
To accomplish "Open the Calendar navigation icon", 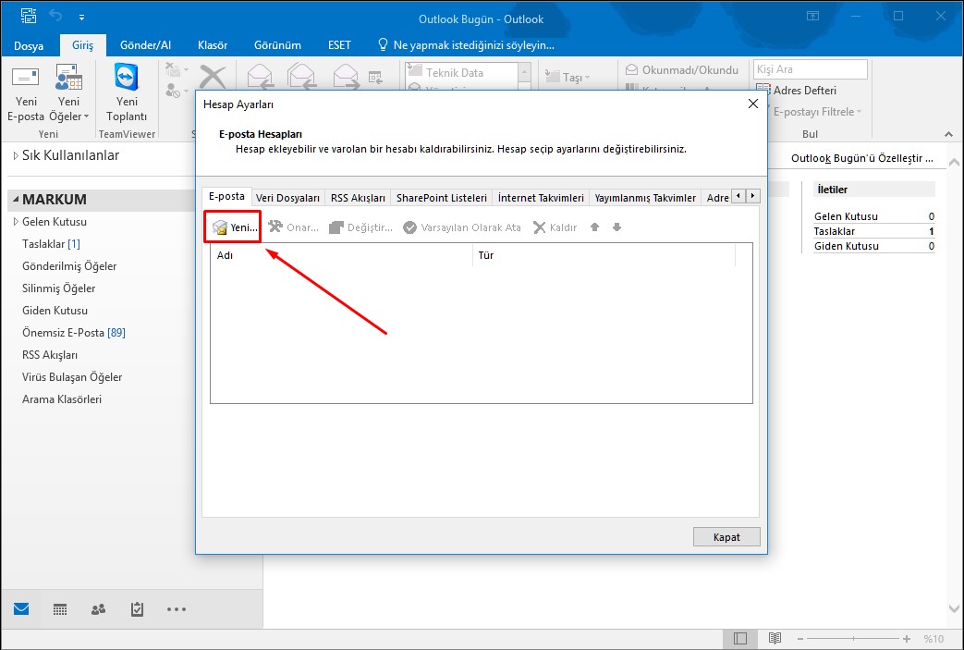I will pyautogui.click(x=60, y=609).
